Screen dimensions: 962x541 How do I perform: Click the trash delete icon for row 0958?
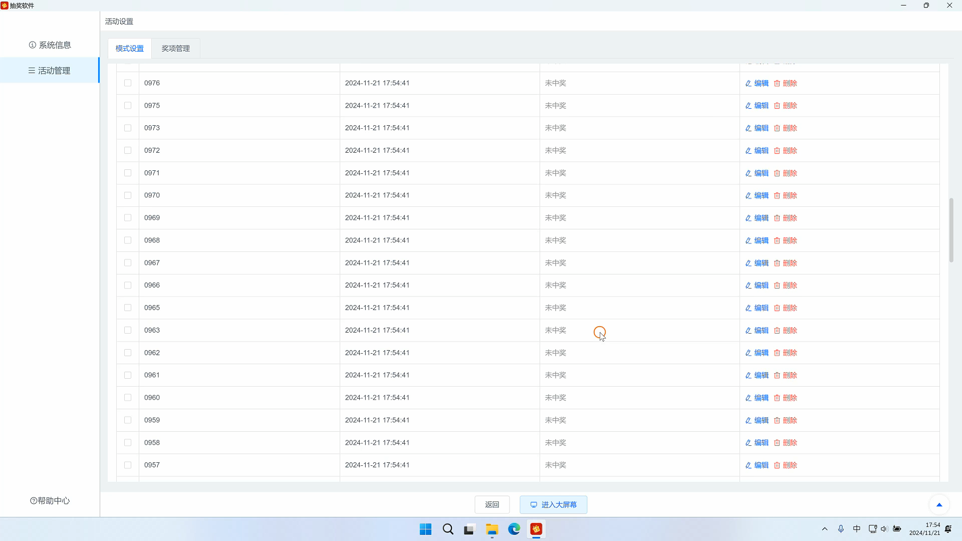pos(777,443)
